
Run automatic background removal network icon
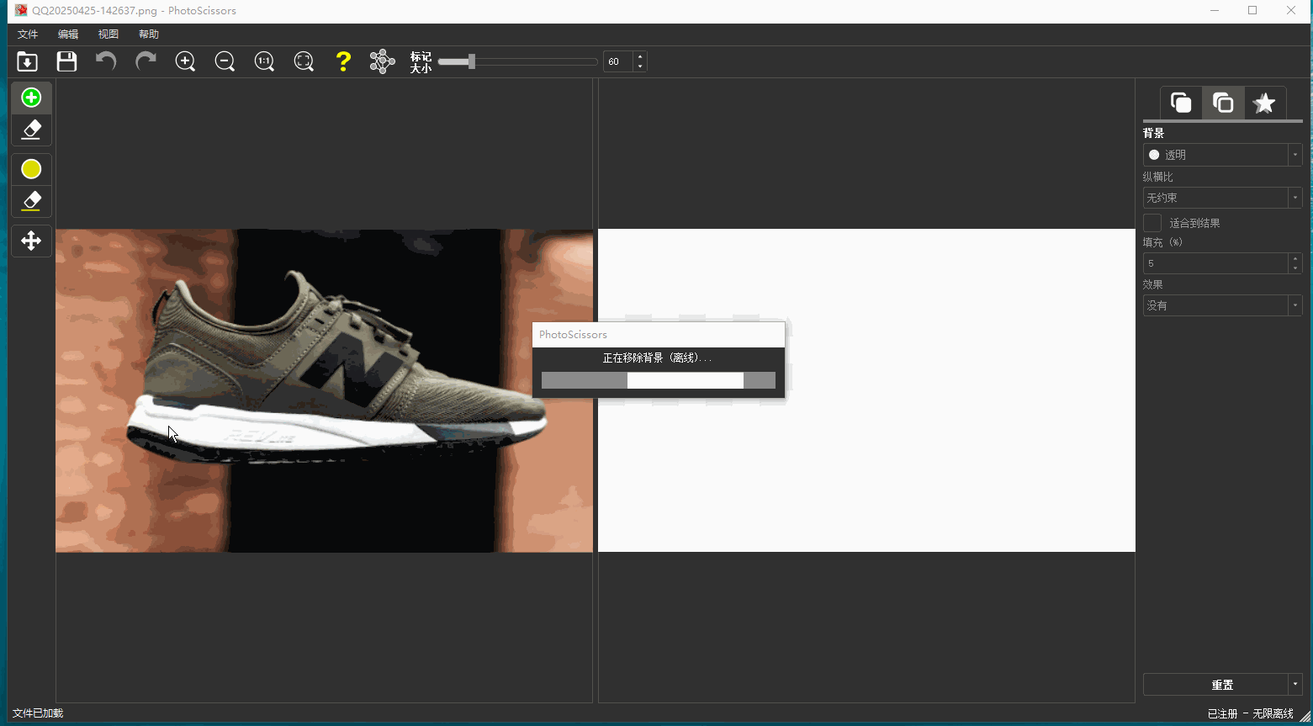383,61
